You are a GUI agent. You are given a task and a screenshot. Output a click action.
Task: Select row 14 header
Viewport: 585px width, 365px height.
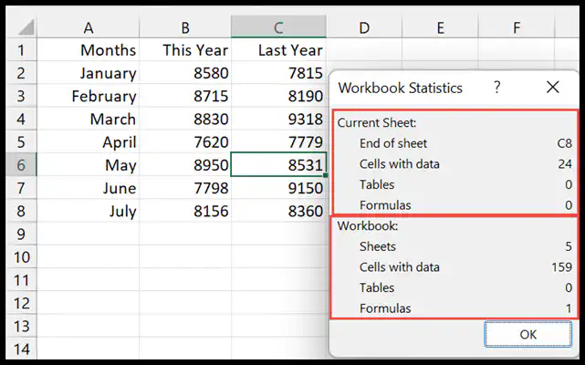click(x=22, y=349)
